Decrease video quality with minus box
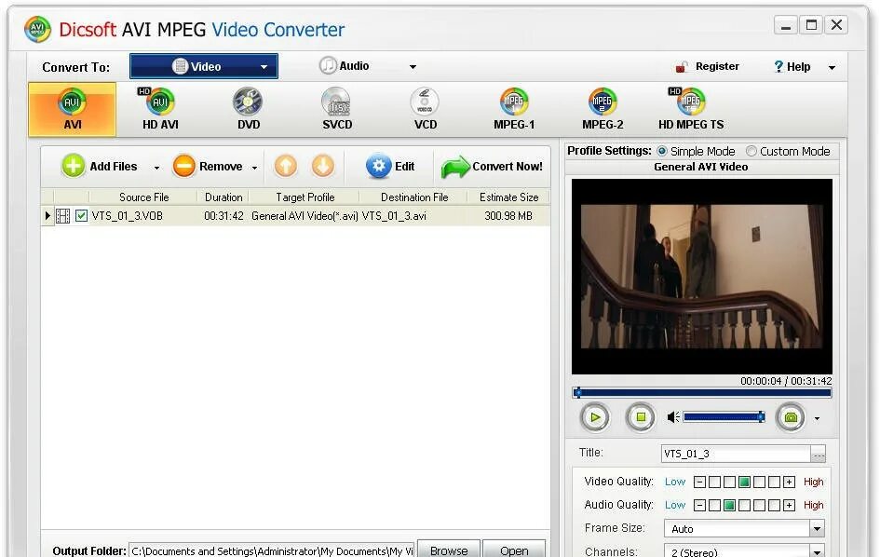 click(x=699, y=482)
